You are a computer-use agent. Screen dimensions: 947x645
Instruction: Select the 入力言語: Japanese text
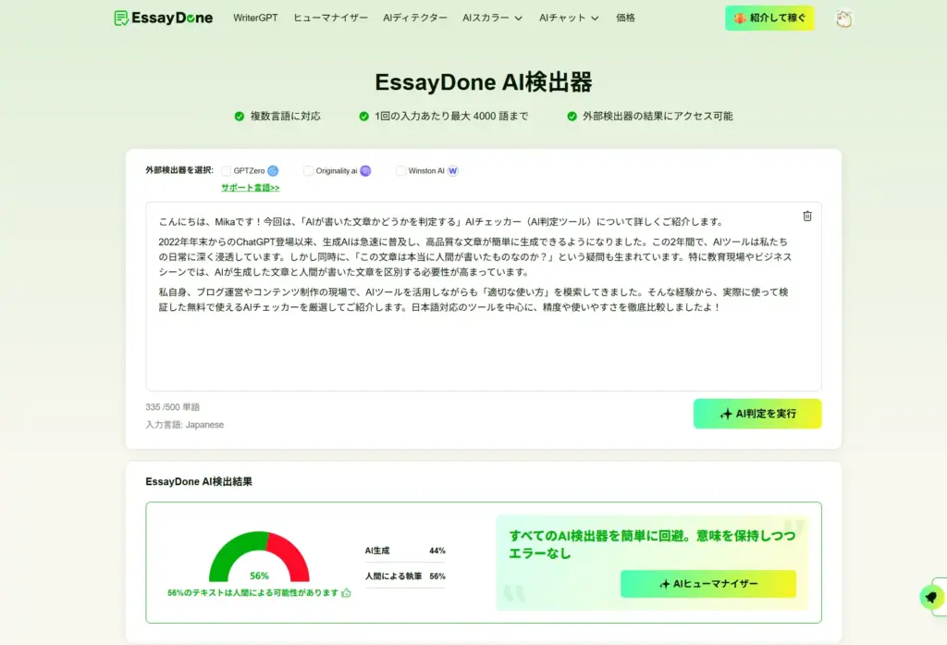click(x=184, y=425)
